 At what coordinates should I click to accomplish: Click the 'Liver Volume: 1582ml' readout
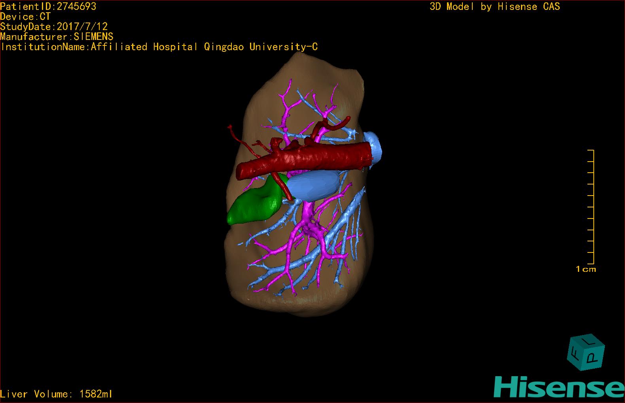click(56, 394)
